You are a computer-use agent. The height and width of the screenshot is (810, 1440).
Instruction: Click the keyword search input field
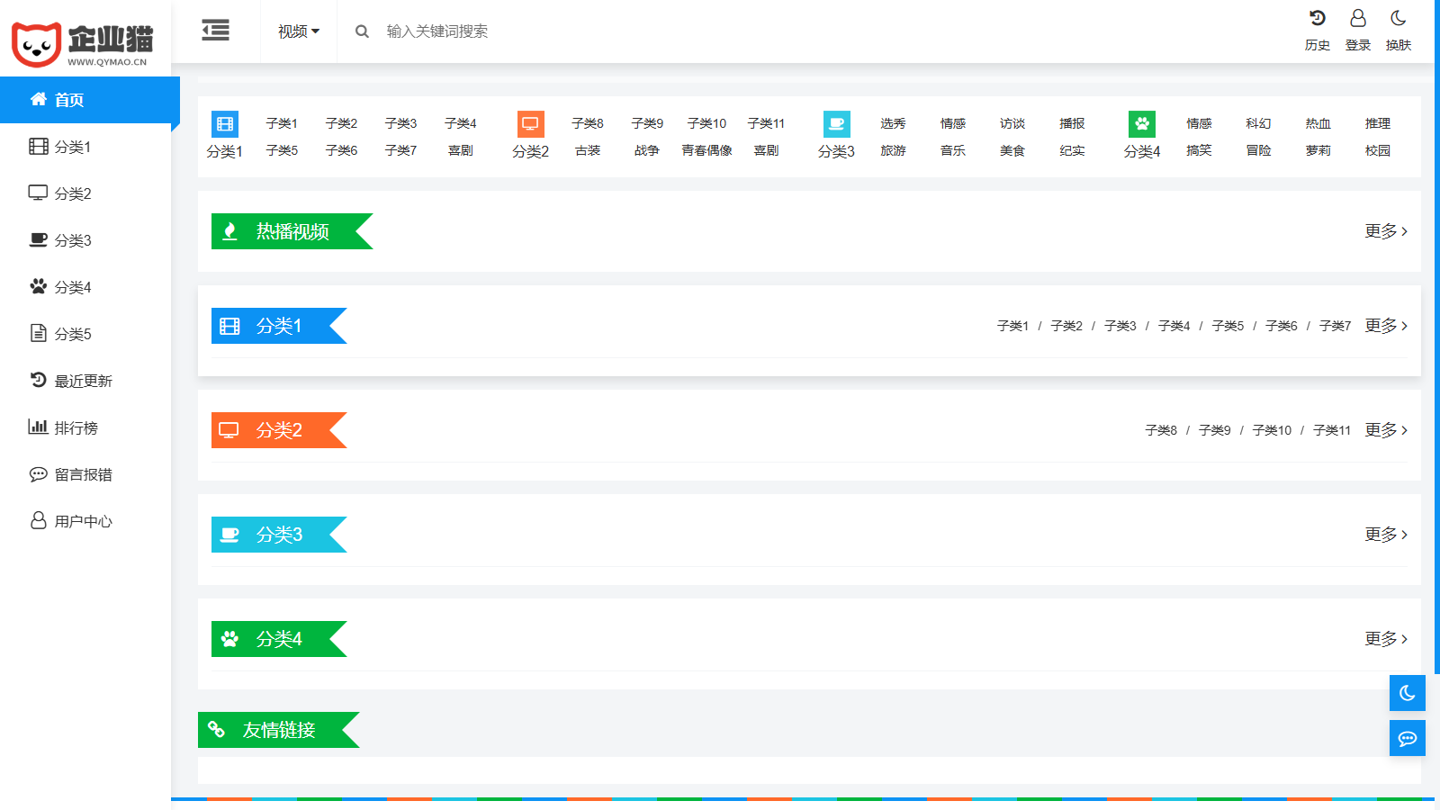pos(540,31)
